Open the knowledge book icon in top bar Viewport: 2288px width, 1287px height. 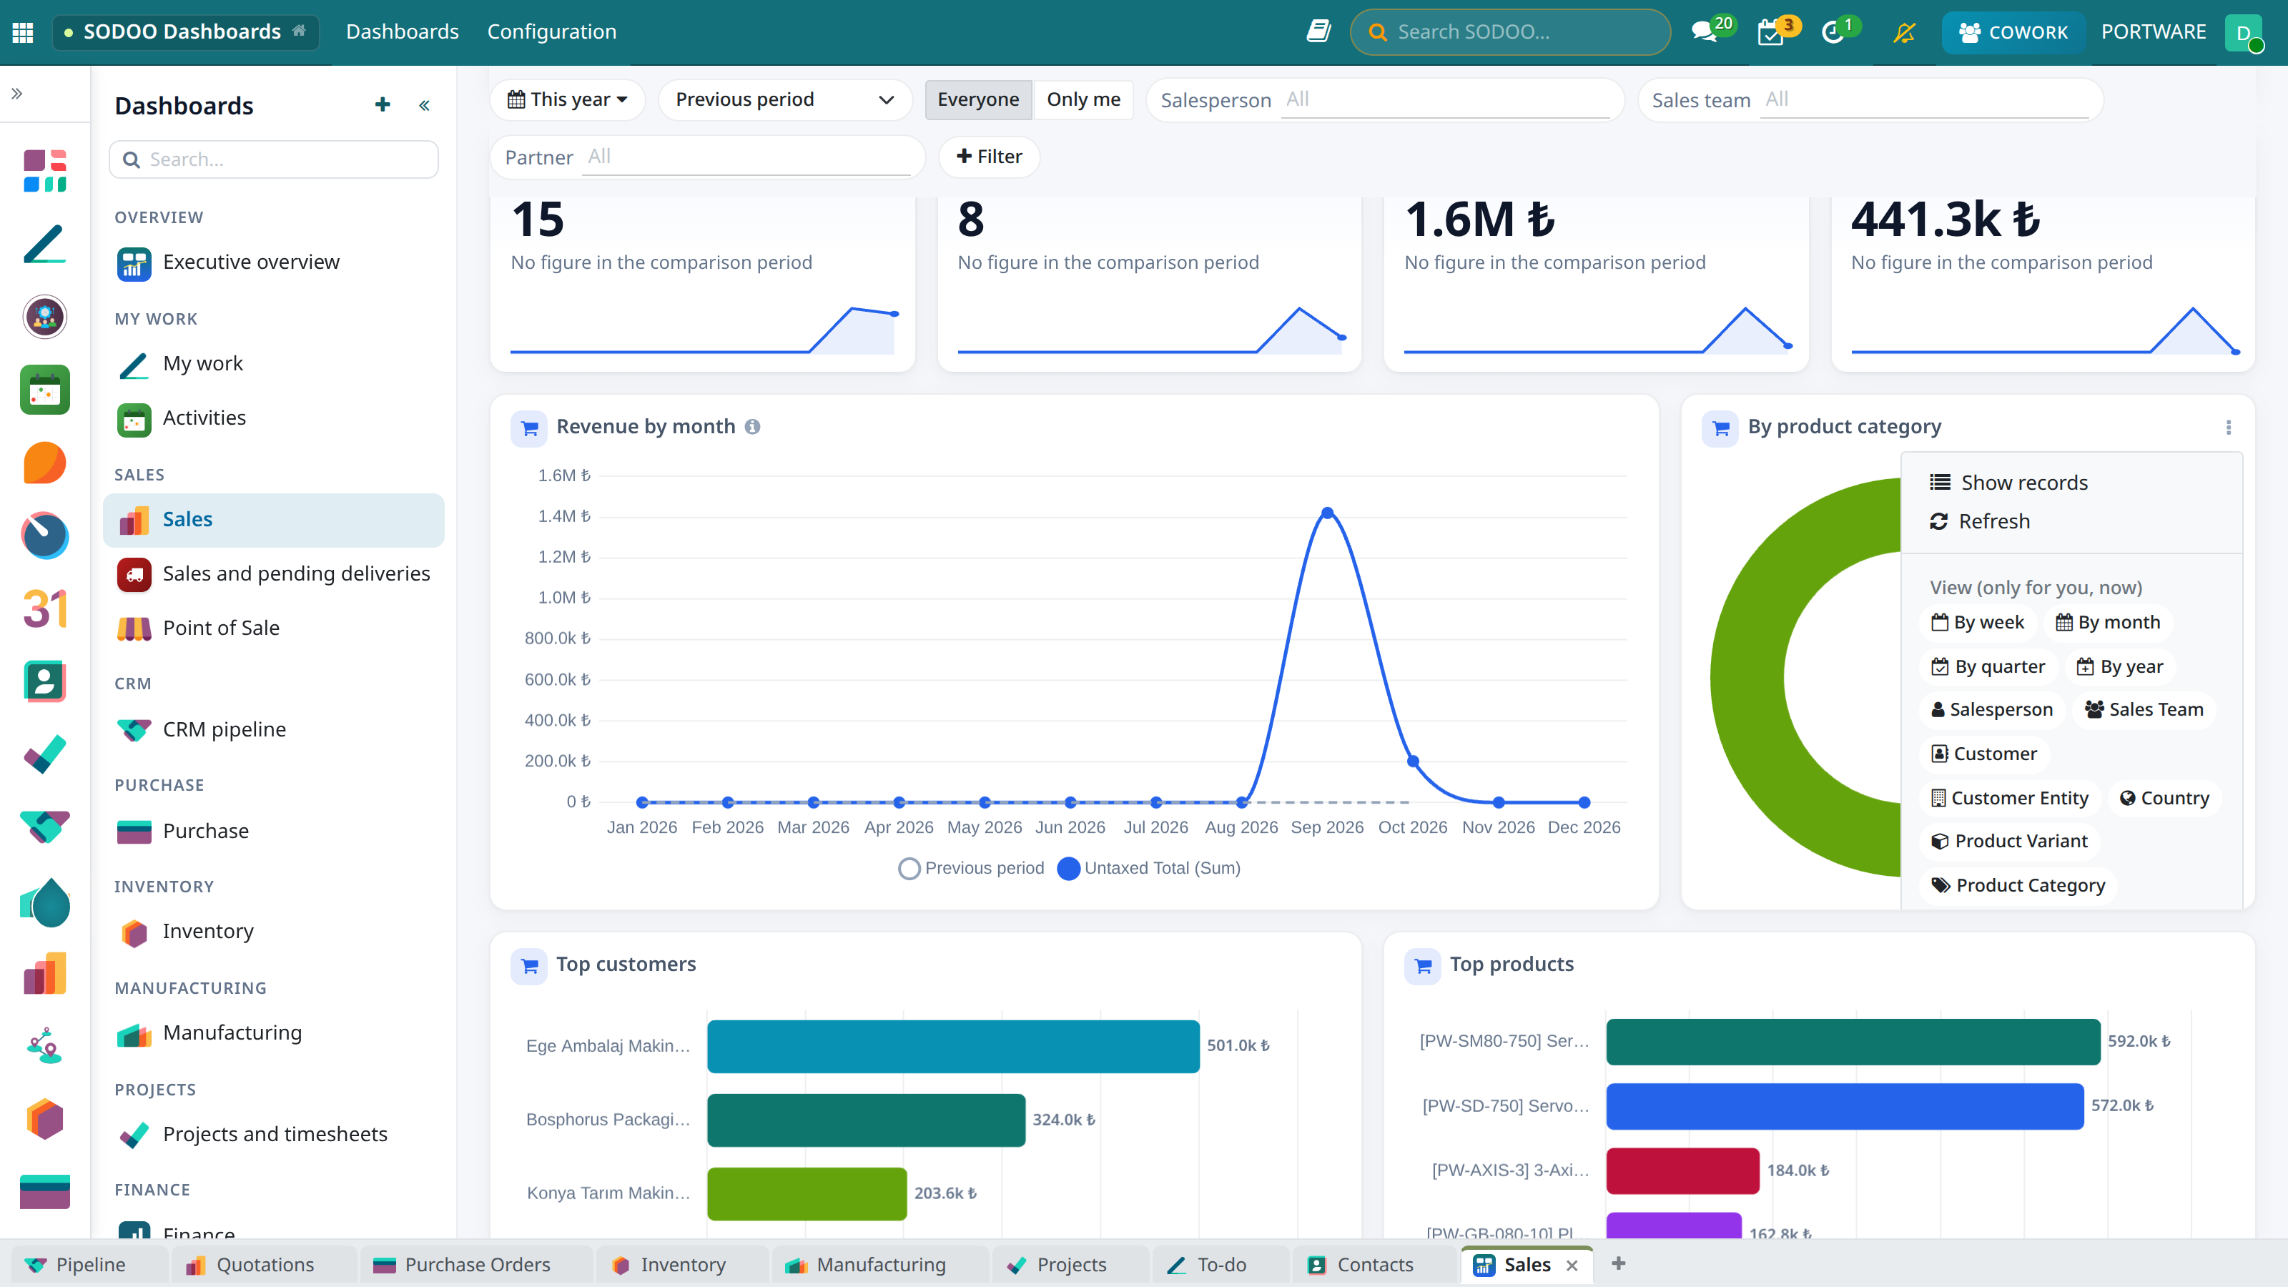(x=1318, y=32)
